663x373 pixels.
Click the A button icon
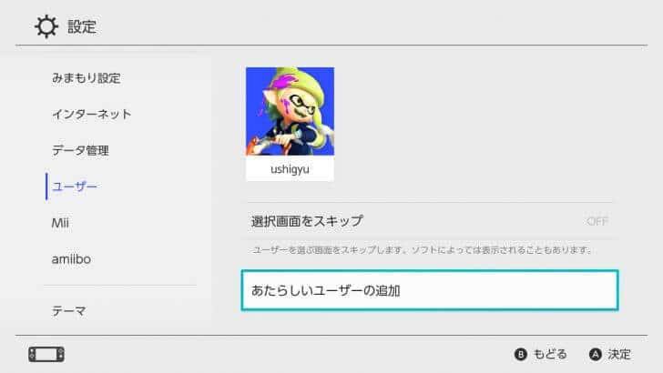(x=596, y=355)
